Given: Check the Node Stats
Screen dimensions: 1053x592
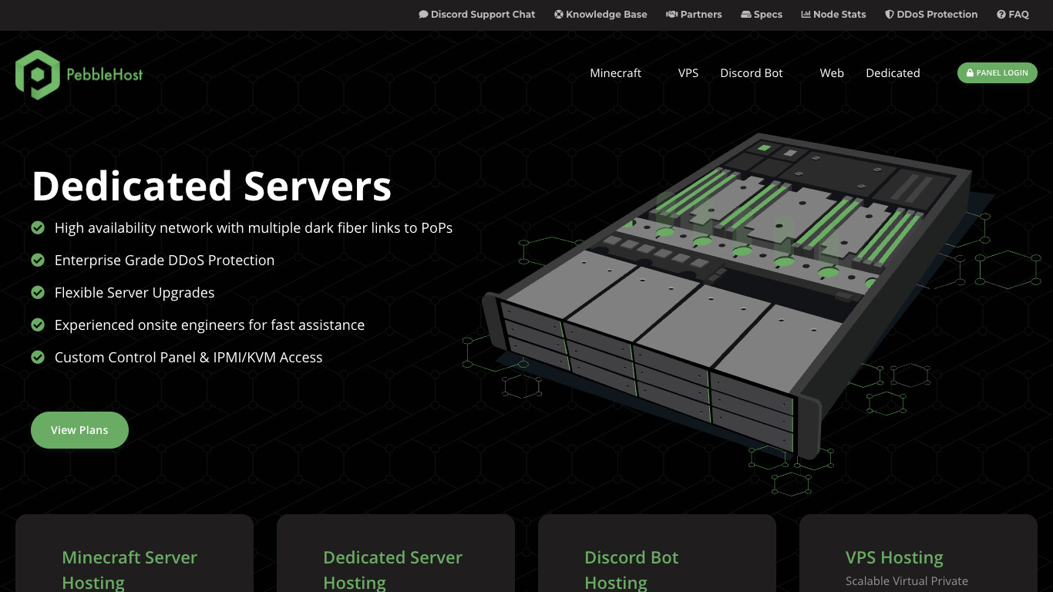Looking at the screenshot, I should 833,15.
